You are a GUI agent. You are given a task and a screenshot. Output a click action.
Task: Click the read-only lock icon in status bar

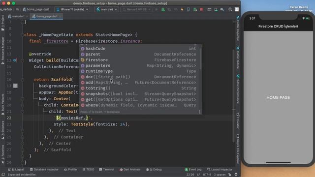pyautogui.click(x=230, y=175)
